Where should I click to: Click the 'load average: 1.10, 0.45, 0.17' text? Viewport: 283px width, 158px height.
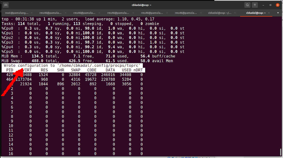[120, 19]
